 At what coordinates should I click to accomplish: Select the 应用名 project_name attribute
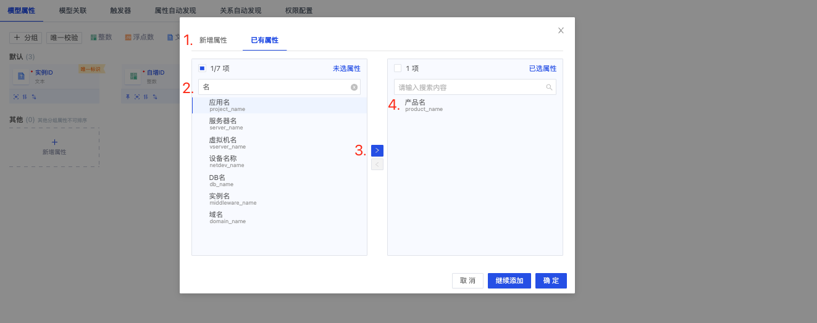pyautogui.click(x=279, y=105)
